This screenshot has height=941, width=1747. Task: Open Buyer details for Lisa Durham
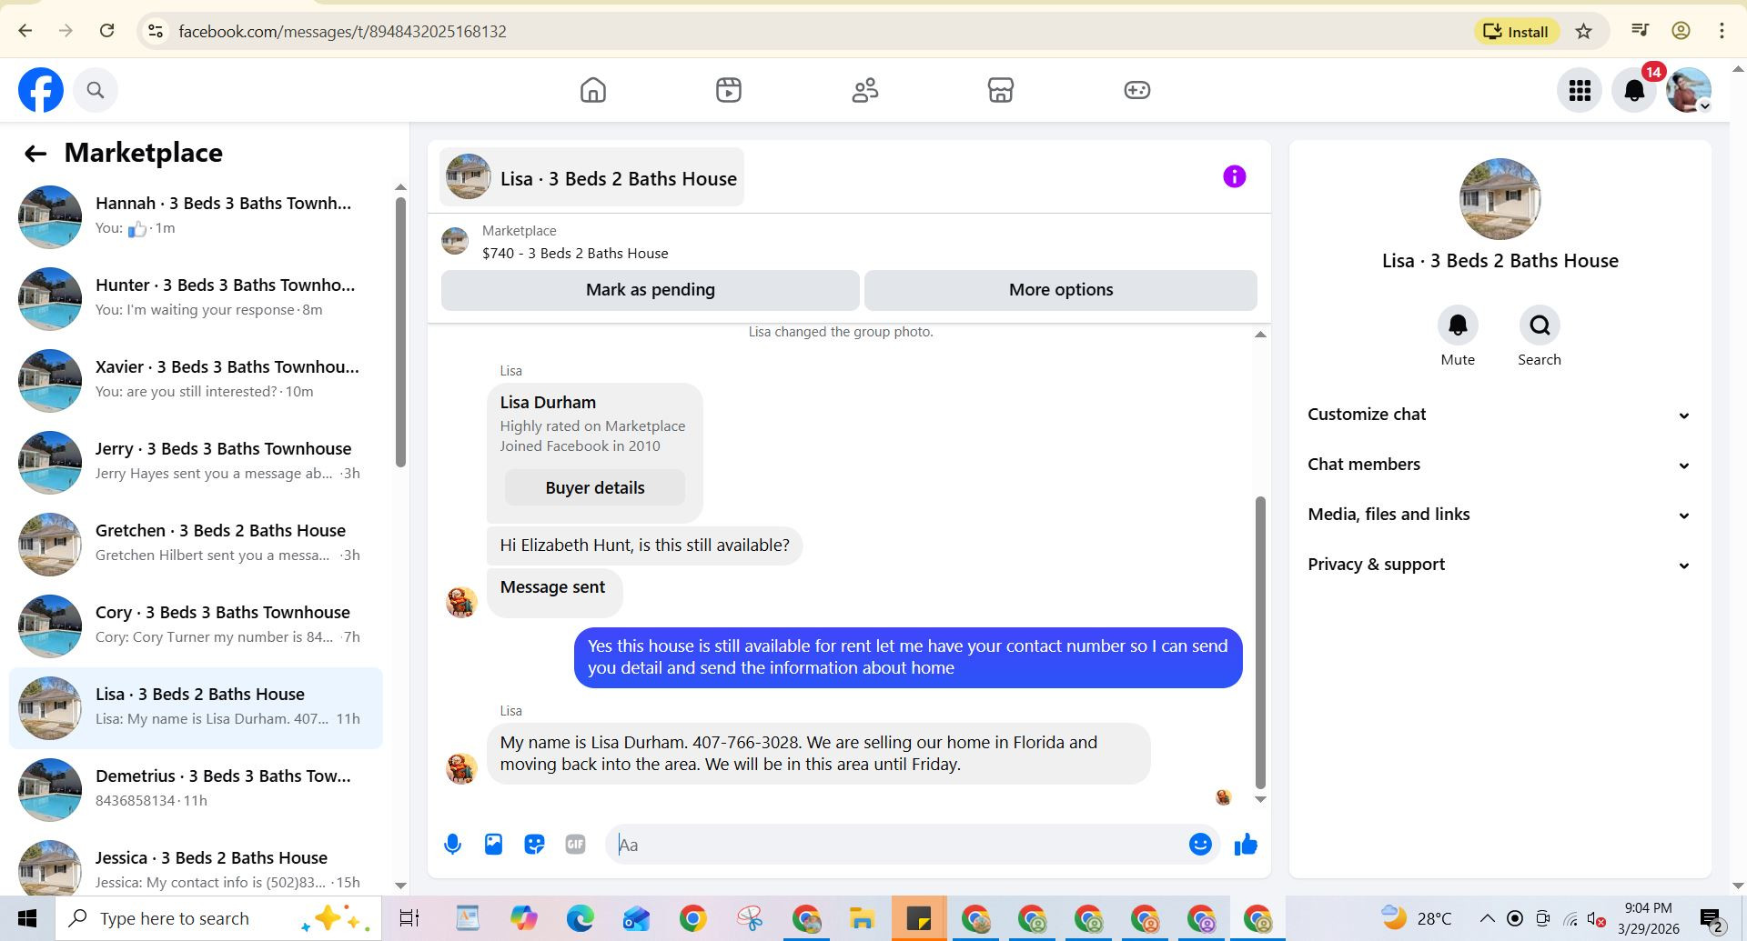tap(595, 488)
